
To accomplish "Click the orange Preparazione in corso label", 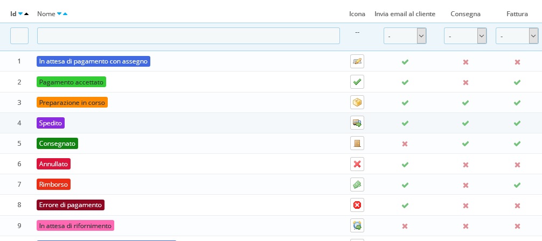I will tap(72, 102).
